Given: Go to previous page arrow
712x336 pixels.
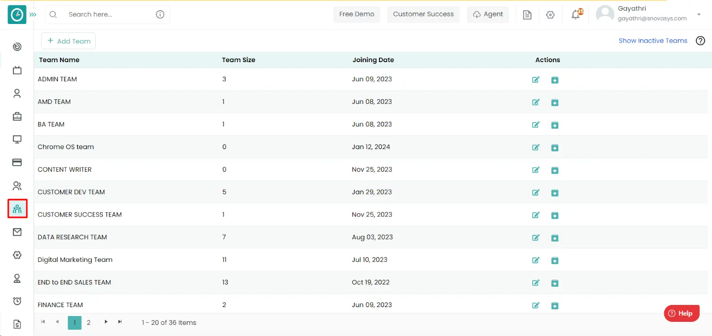Looking at the screenshot, I should [x=57, y=322].
